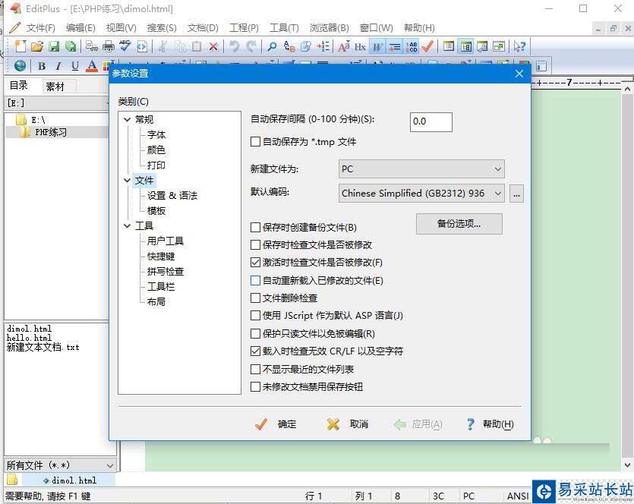Apply Italic with the I icon

tap(58, 65)
